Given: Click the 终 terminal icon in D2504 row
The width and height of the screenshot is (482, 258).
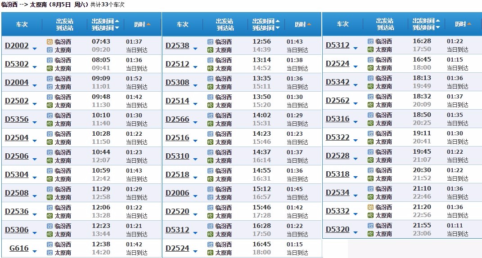Looking at the screenshot, I should tap(50, 142).
